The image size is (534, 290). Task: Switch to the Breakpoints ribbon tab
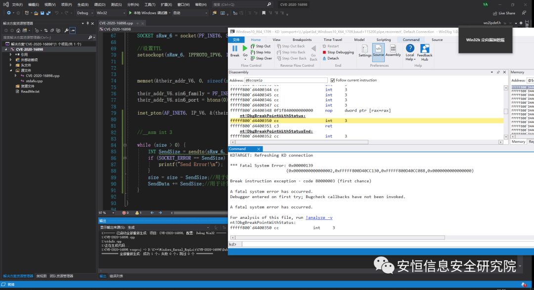(x=302, y=40)
